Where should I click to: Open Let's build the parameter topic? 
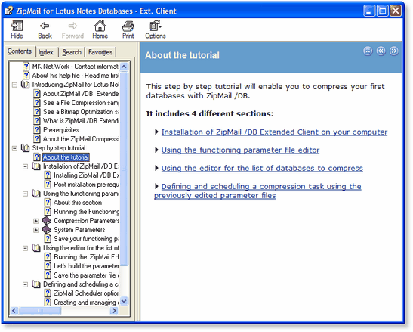coord(86,266)
